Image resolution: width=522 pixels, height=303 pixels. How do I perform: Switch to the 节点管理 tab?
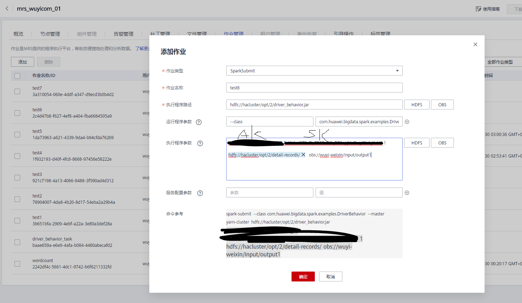point(50,34)
